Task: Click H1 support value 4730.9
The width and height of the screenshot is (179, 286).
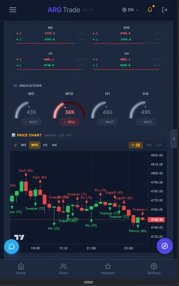Action: tap(49, 65)
